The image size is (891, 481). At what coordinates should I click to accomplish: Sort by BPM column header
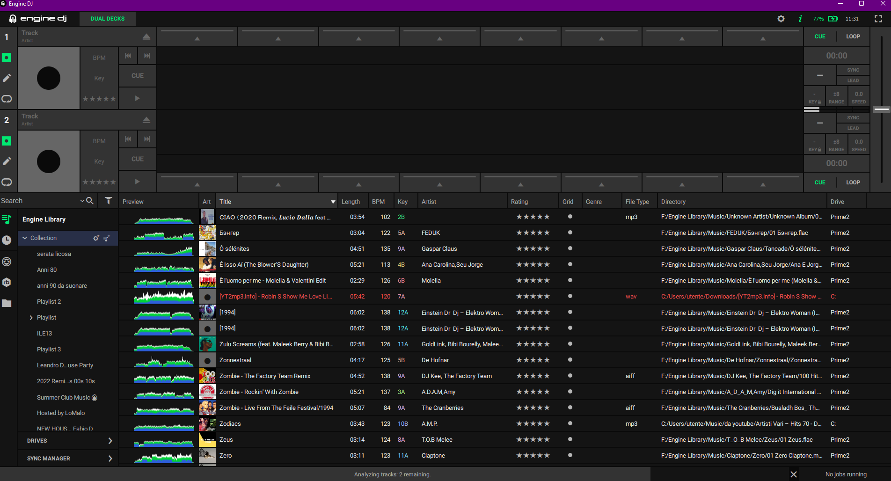tap(379, 202)
